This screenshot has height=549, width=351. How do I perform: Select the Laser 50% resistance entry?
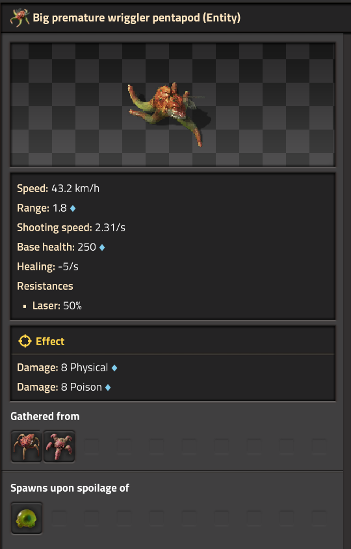57,305
